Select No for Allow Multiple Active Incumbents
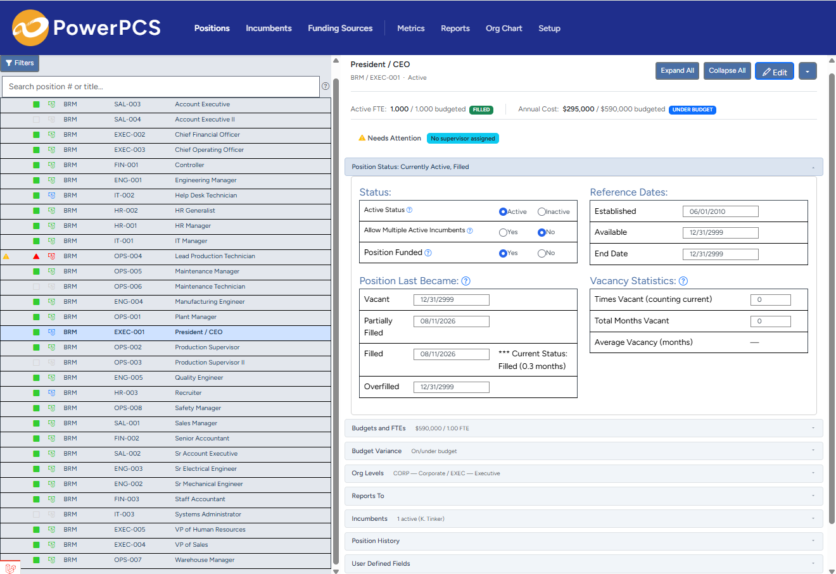Screen dimensions: 836x574 [x=541, y=232]
